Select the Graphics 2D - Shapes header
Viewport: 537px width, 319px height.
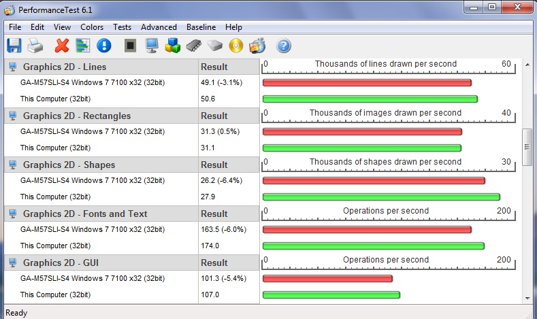click(101, 165)
